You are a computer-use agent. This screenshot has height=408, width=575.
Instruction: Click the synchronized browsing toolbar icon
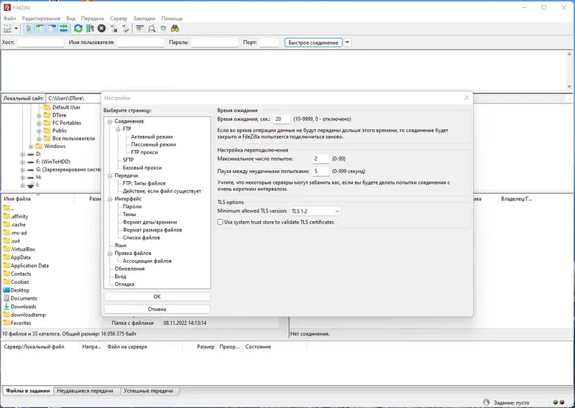(x=163, y=28)
